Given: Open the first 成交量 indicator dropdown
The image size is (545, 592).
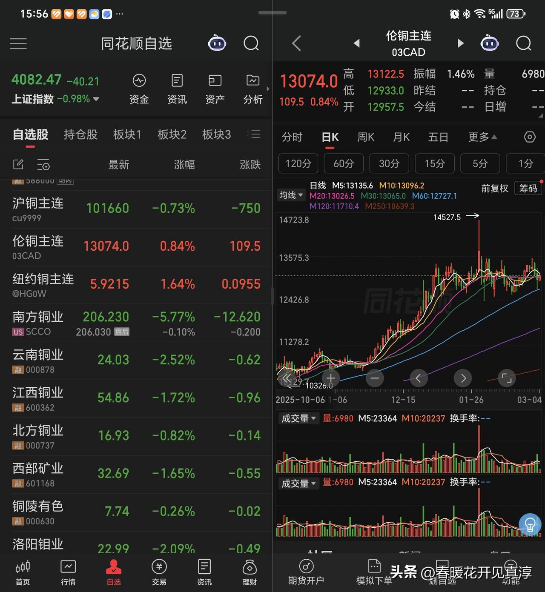Looking at the screenshot, I should coord(298,418).
